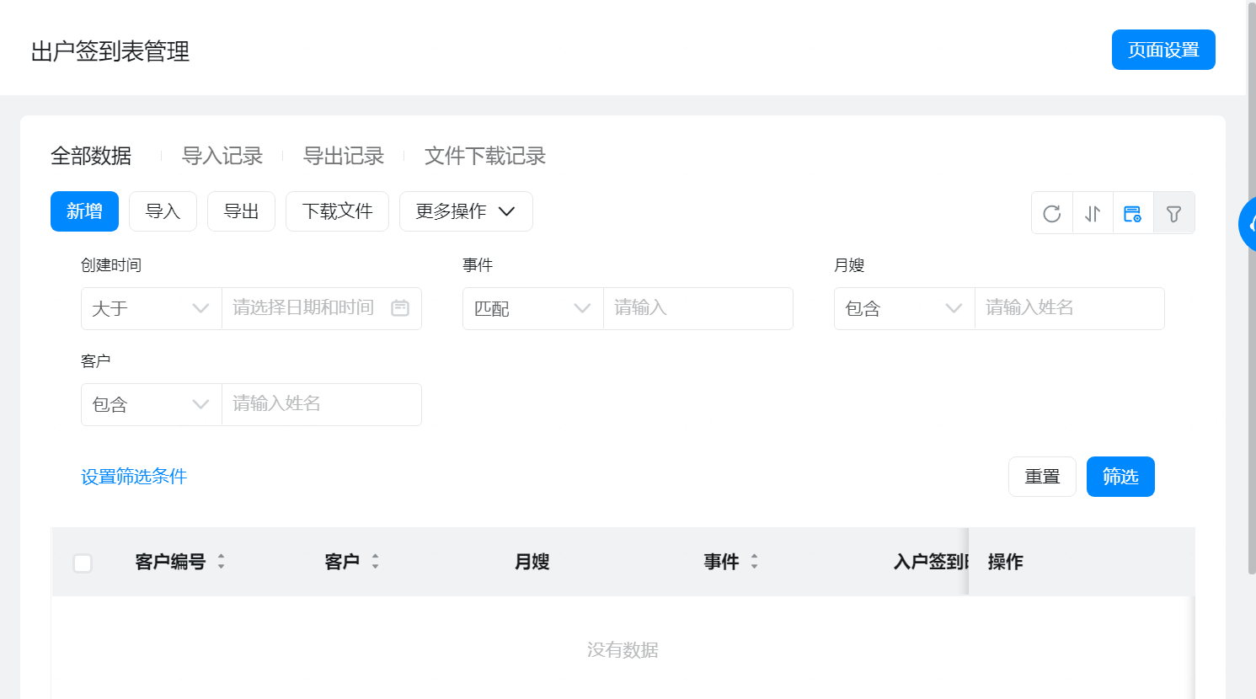
Task: Click the 导入 button
Action: (163, 211)
